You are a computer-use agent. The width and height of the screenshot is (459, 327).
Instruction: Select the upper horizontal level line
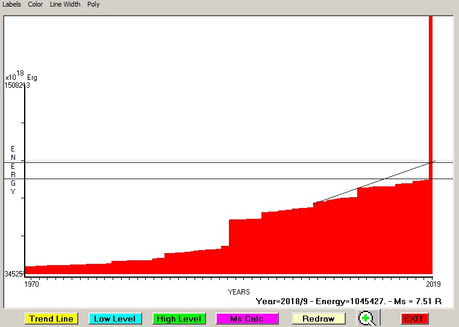pos(181,162)
